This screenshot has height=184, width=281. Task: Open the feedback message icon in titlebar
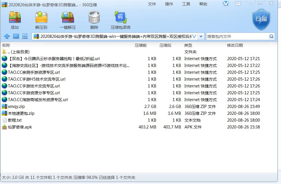[238, 3]
